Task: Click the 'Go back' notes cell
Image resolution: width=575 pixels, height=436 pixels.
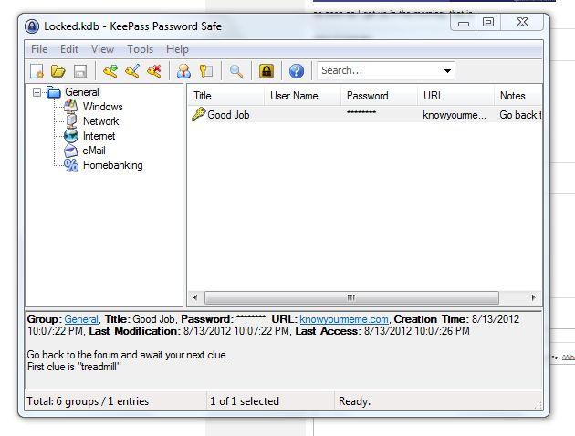Action: (x=520, y=115)
